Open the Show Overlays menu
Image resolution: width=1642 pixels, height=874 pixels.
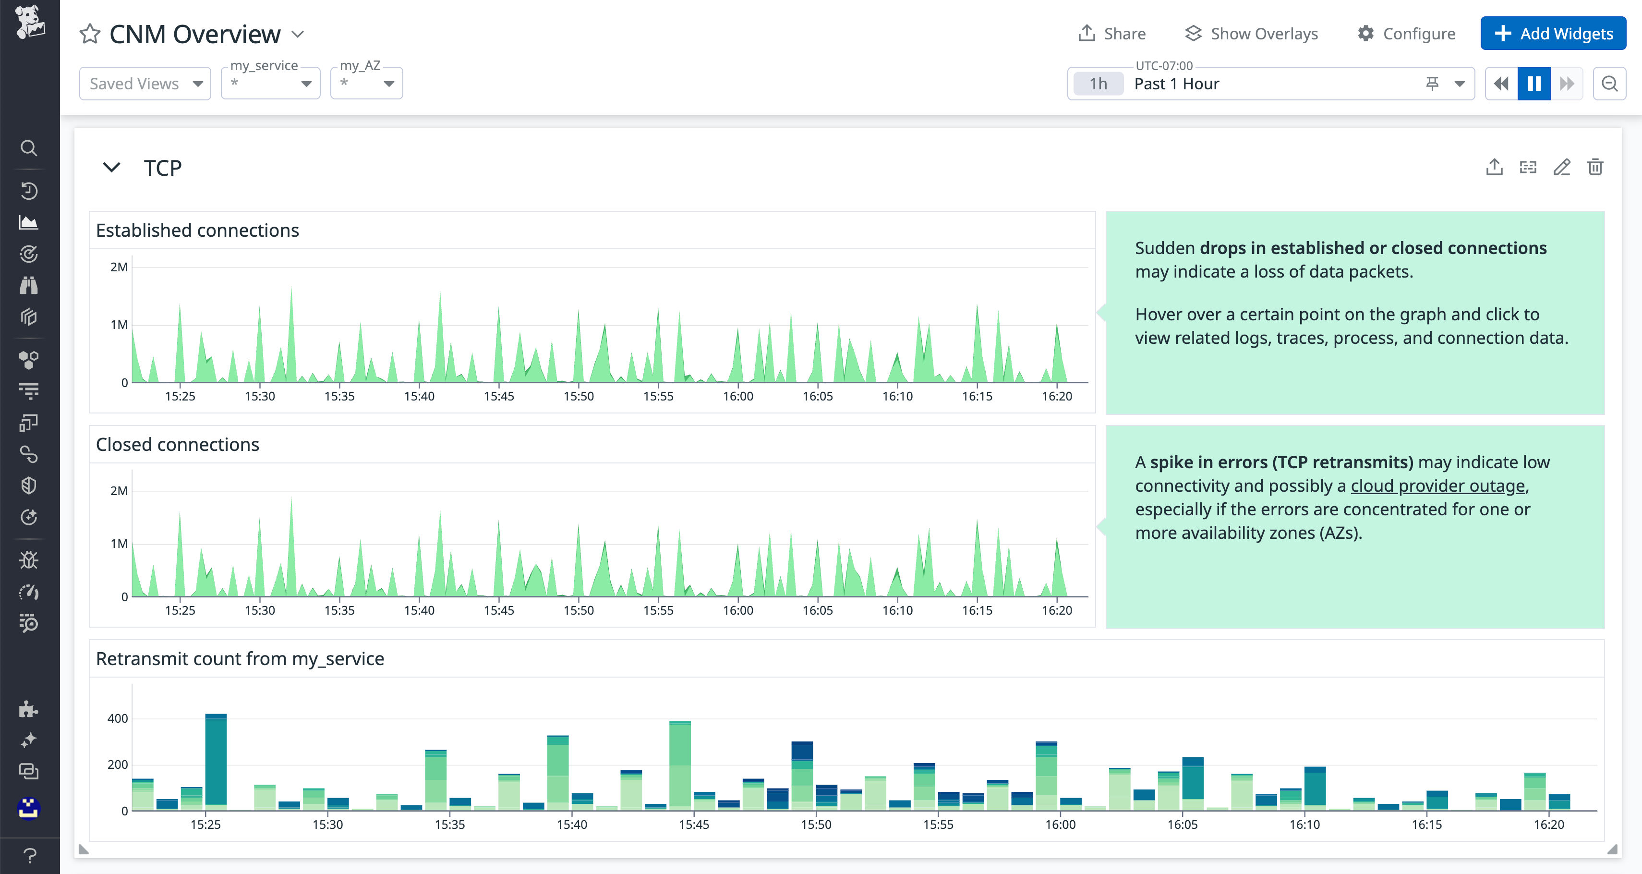click(1251, 33)
